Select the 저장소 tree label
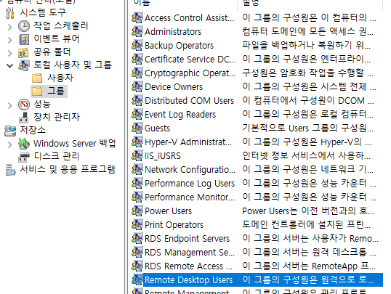 tap(33, 130)
